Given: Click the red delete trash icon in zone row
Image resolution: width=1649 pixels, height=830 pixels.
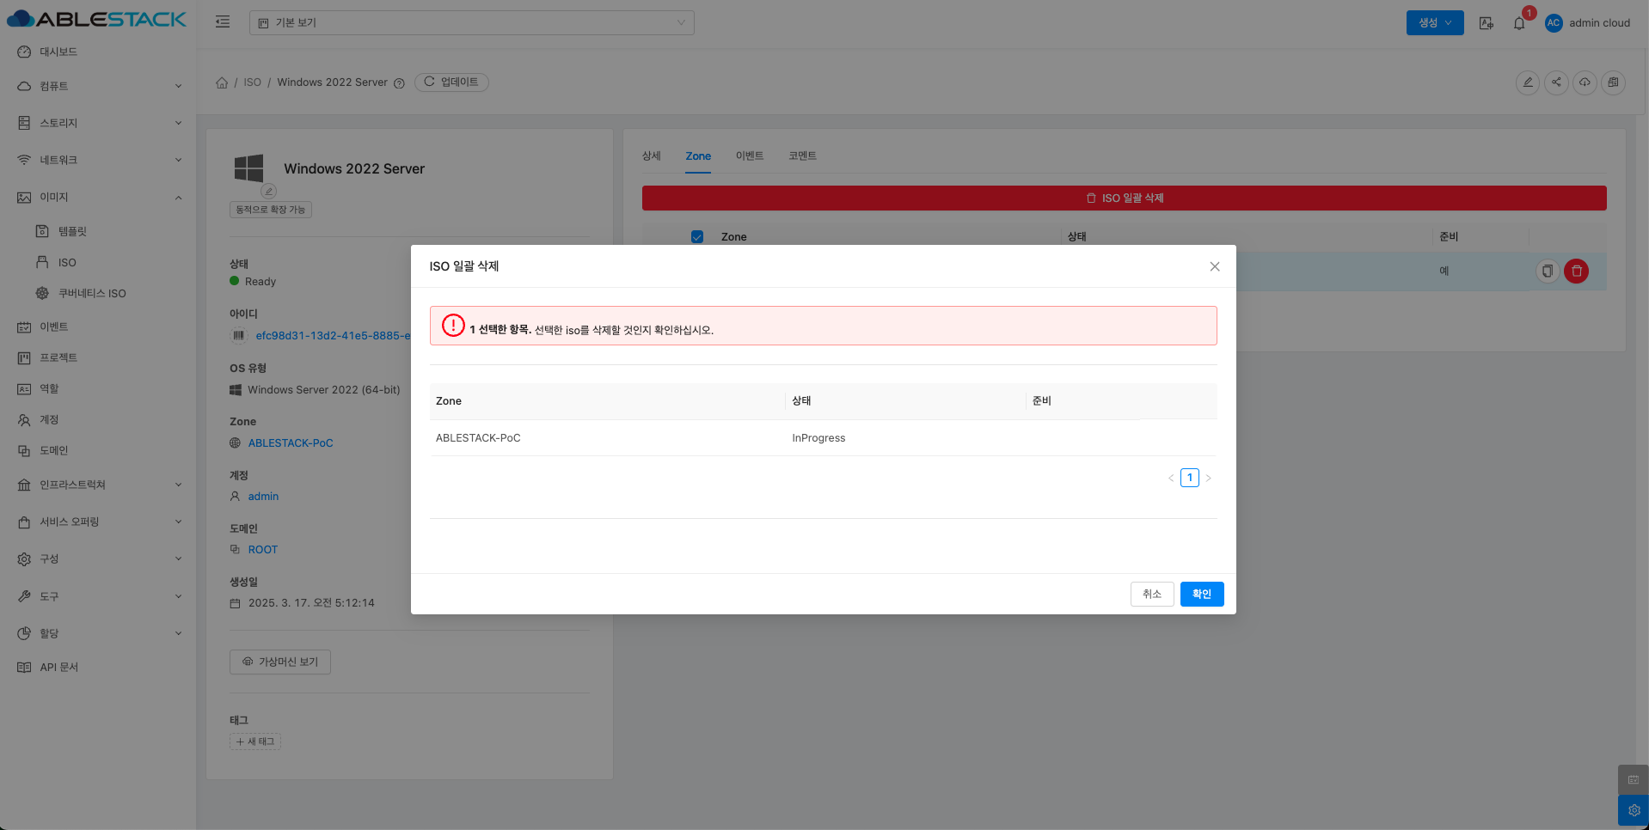Looking at the screenshot, I should point(1576,272).
